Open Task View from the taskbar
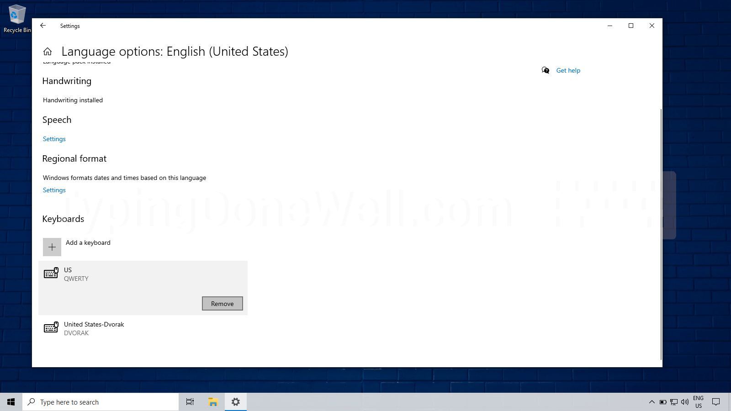The image size is (731, 411). click(190, 402)
